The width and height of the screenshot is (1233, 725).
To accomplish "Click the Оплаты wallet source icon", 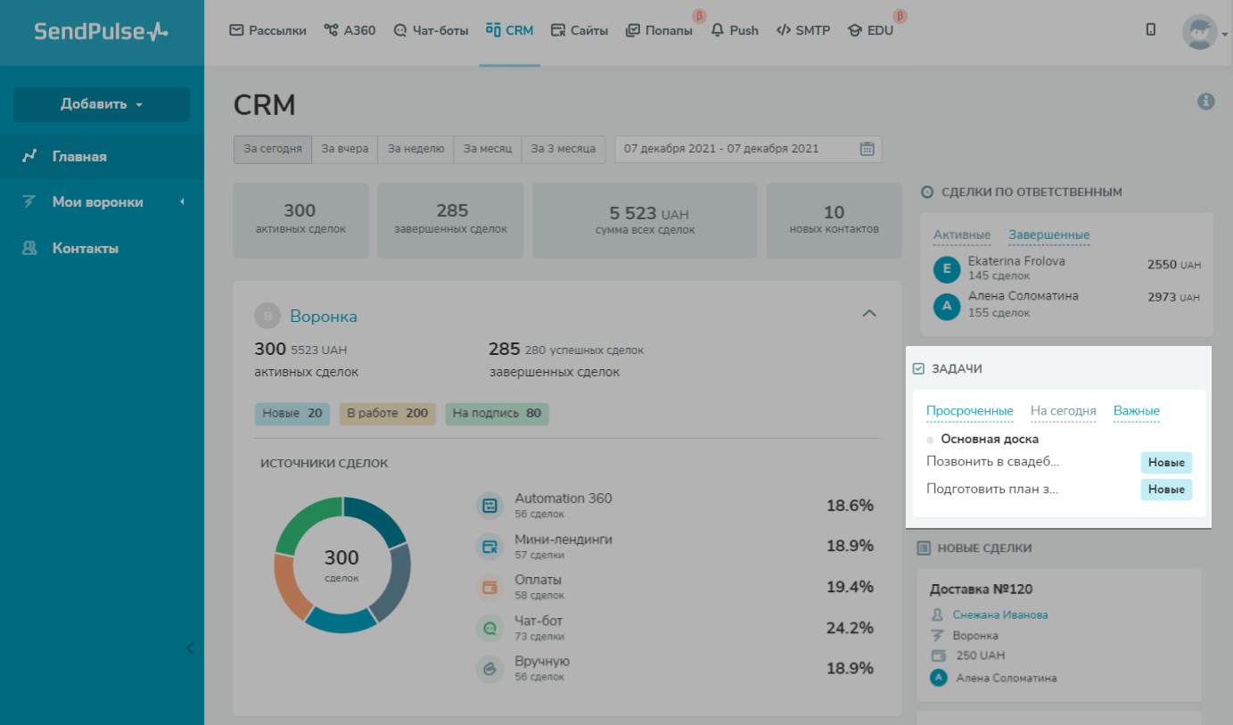I will tap(489, 588).
